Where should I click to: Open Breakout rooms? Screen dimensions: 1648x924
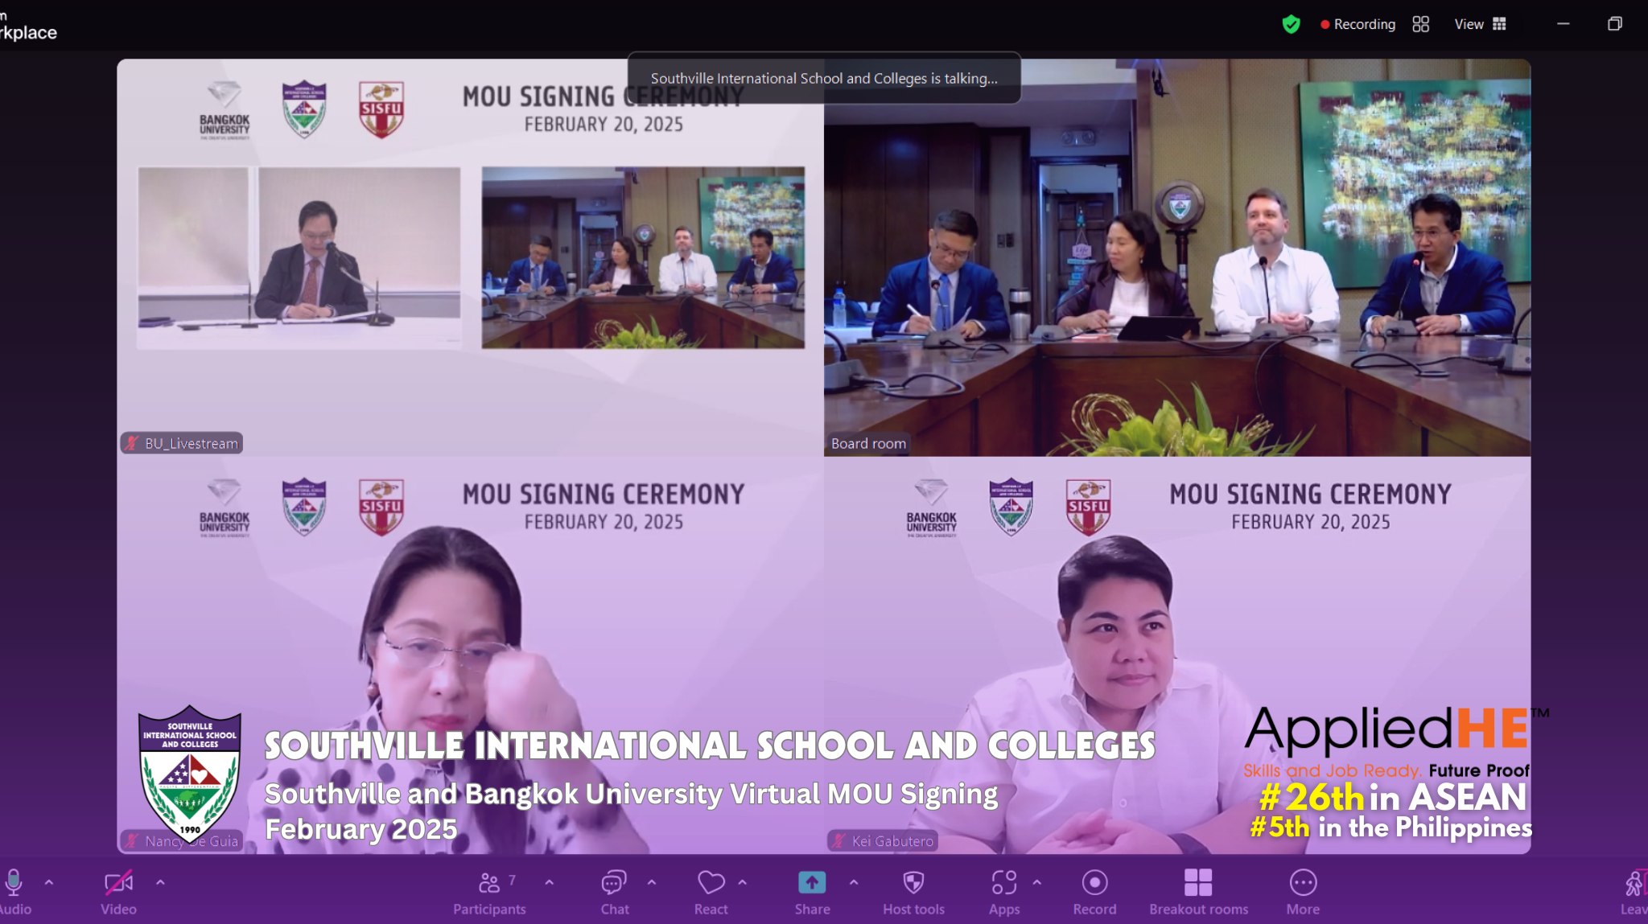click(1198, 892)
